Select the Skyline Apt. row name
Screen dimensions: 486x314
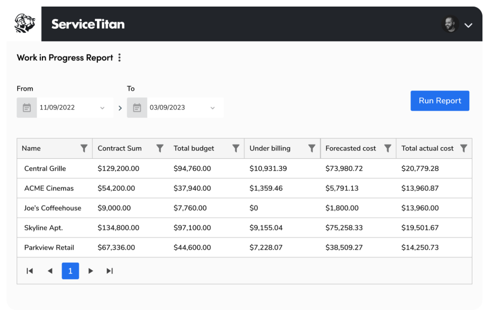(x=43, y=228)
